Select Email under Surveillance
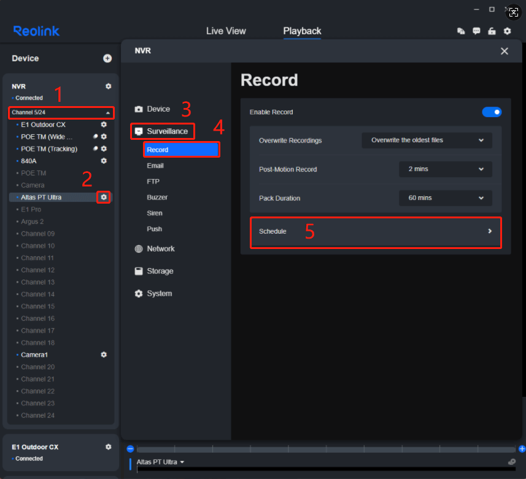Screen dimensions: 526x479 click(155, 166)
